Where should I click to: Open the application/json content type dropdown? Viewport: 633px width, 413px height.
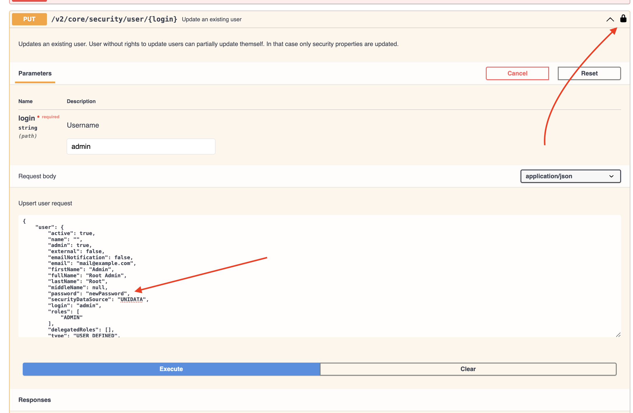pyautogui.click(x=570, y=176)
